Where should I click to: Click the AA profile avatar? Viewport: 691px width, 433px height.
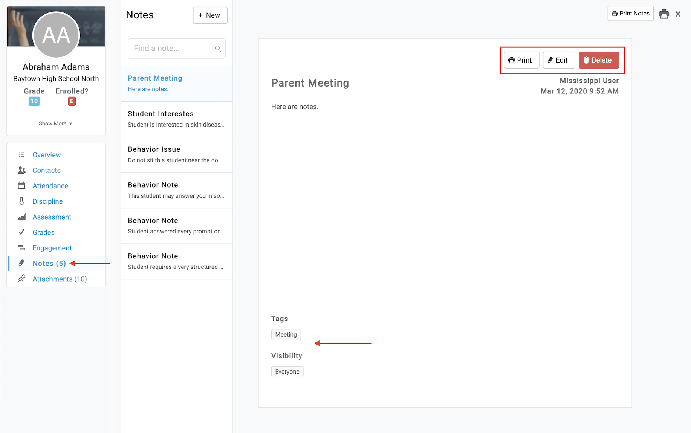[x=56, y=35]
